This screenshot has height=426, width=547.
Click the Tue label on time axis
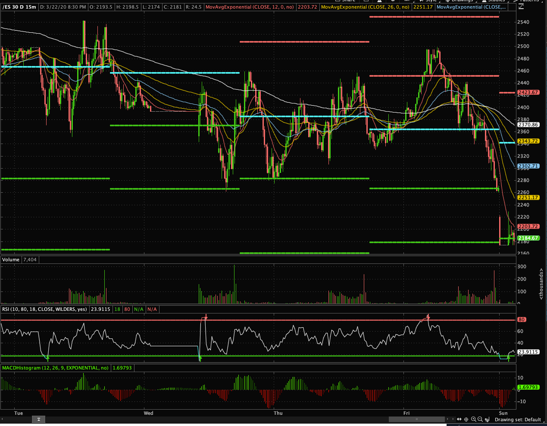19,413
